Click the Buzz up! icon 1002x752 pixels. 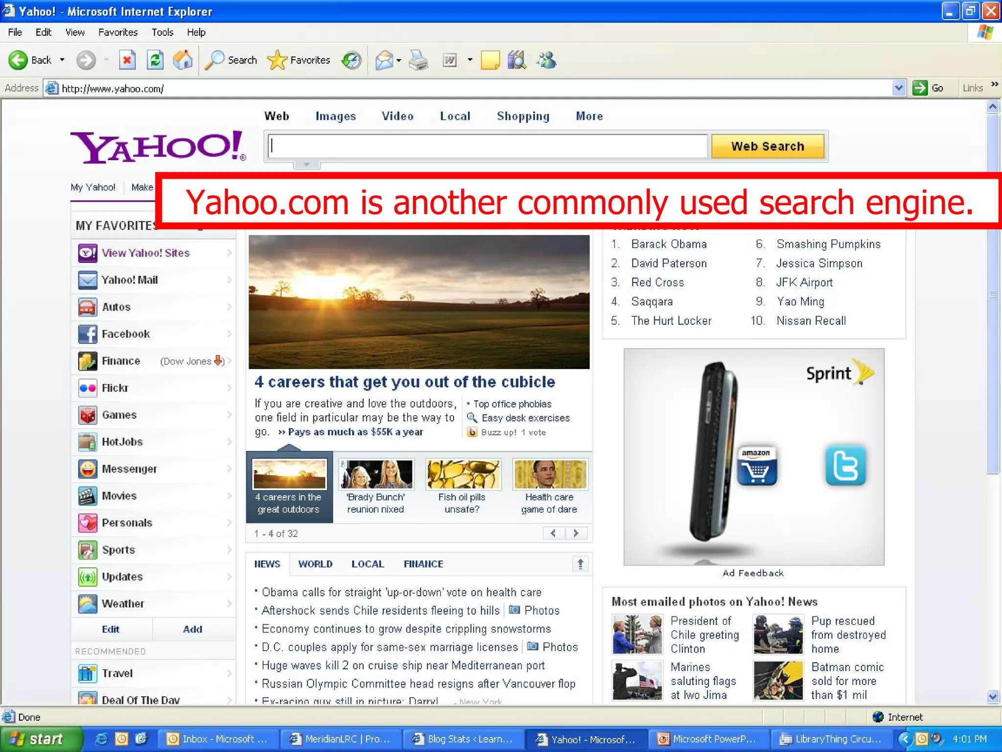(x=472, y=432)
